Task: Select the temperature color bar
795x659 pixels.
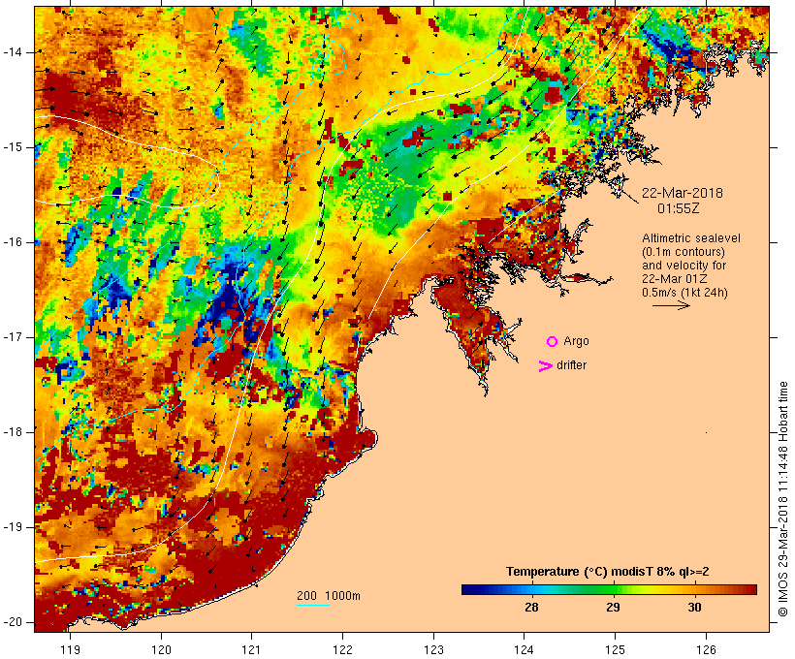Action: [x=609, y=589]
